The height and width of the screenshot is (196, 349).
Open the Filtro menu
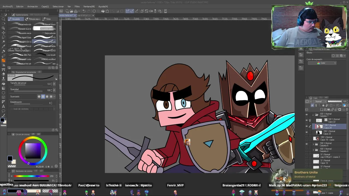click(x=77, y=7)
